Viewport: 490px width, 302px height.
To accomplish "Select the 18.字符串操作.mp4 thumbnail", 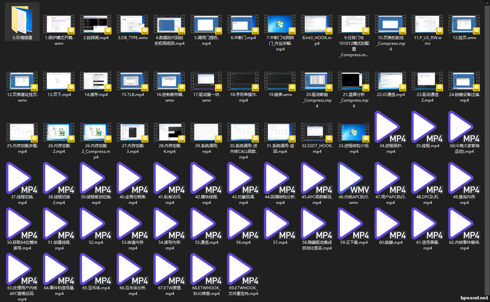I will pos(243,82).
